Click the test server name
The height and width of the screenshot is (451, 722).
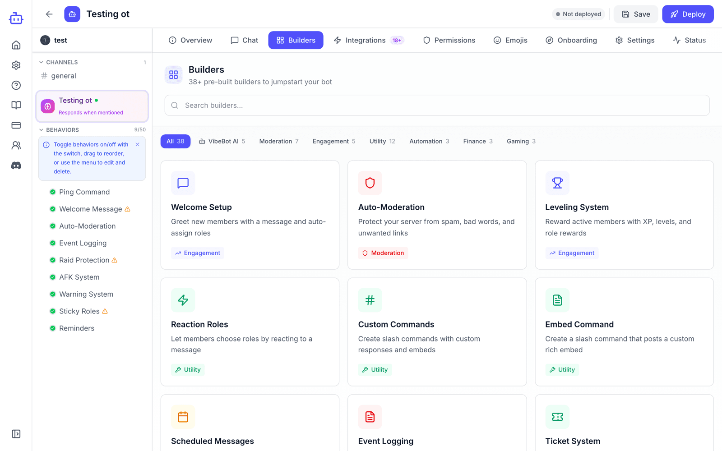60,40
